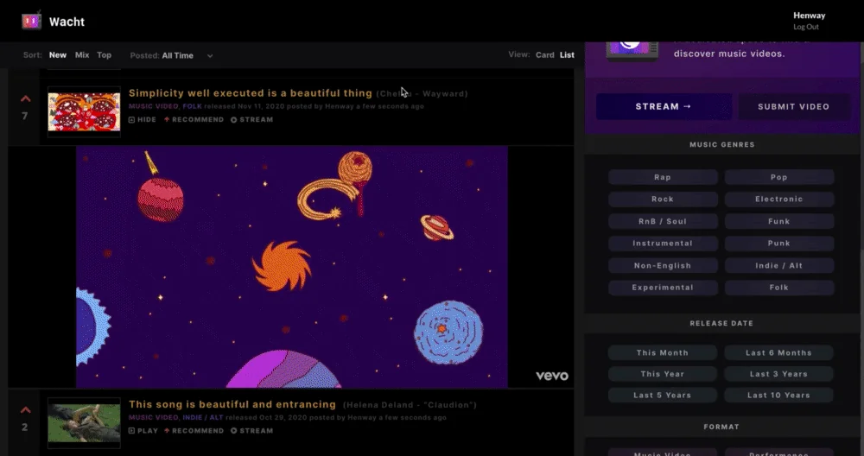Click the Posted dropdown chevron arrow

pos(210,55)
